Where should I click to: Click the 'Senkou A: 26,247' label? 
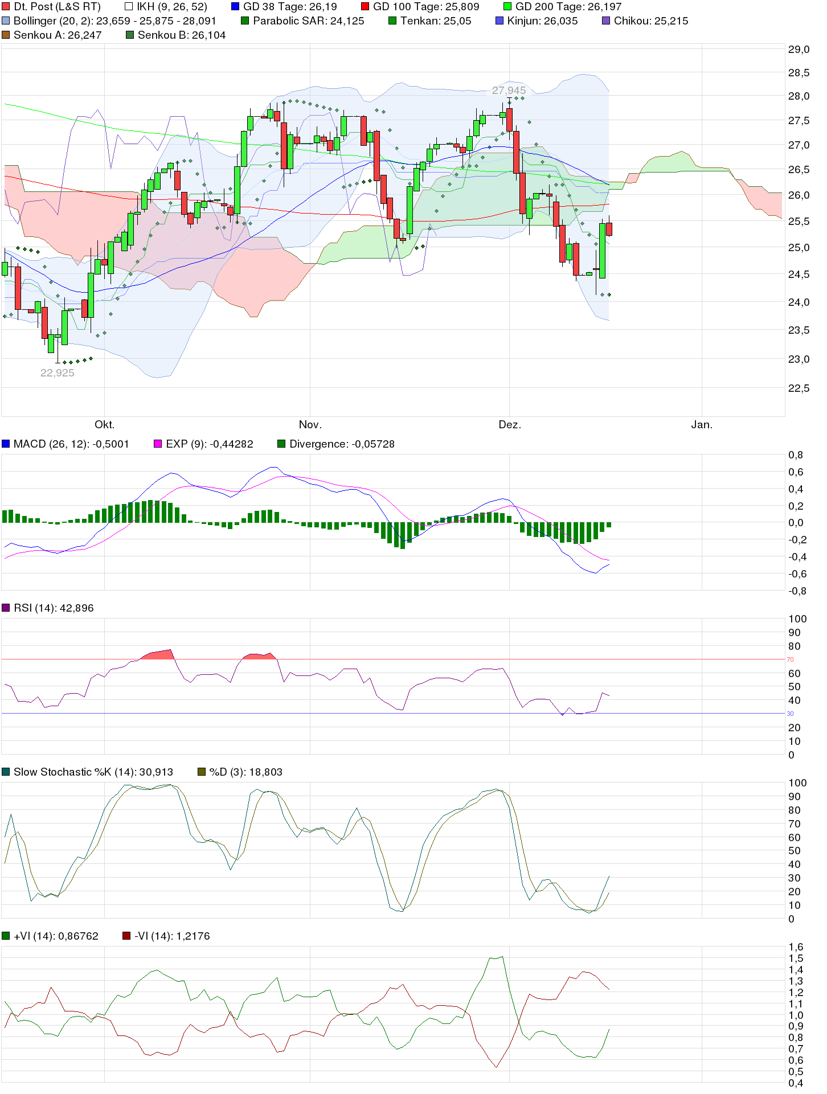58,35
